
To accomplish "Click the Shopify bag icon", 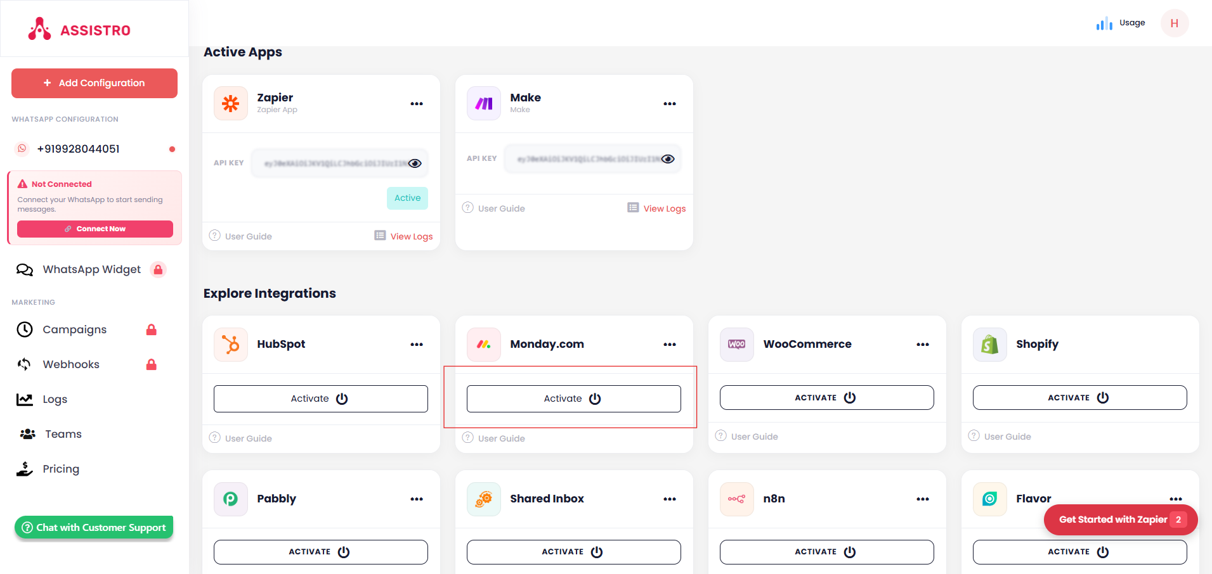I will point(989,345).
